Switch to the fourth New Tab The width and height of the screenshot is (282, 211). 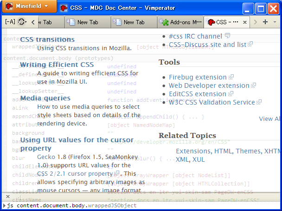click(x=87, y=22)
